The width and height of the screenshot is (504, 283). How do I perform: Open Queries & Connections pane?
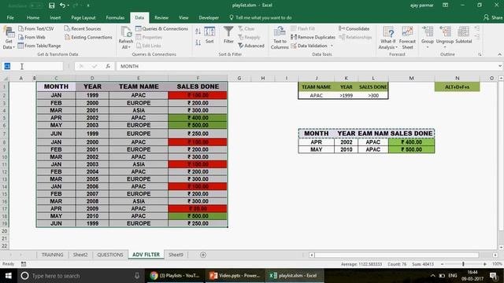click(x=161, y=28)
